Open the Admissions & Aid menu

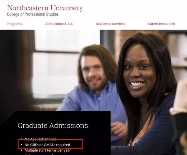click(x=59, y=24)
